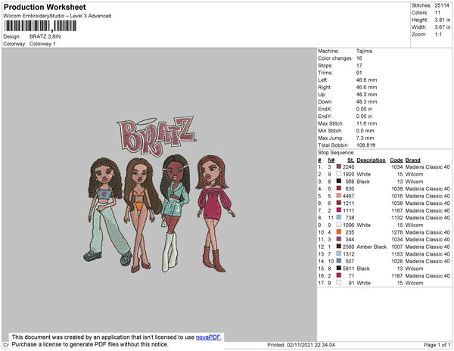The height and width of the screenshot is (351, 454).
Task: Click Max Jump value '7.3 mm'
Action: click(365, 138)
